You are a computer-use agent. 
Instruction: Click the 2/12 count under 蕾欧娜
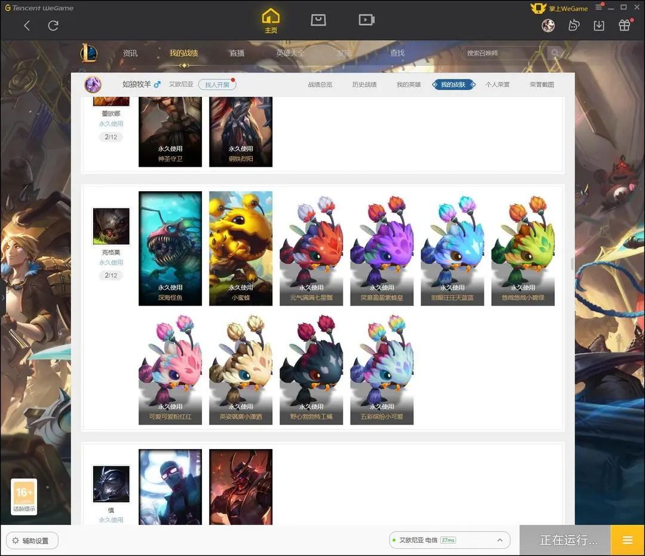coord(111,137)
